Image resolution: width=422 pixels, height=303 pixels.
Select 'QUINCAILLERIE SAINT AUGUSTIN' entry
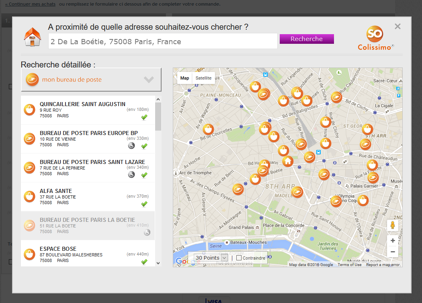(x=88, y=110)
